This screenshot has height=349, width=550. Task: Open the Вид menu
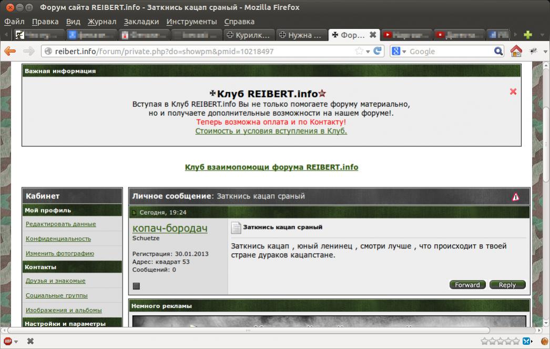click(73, 22)
